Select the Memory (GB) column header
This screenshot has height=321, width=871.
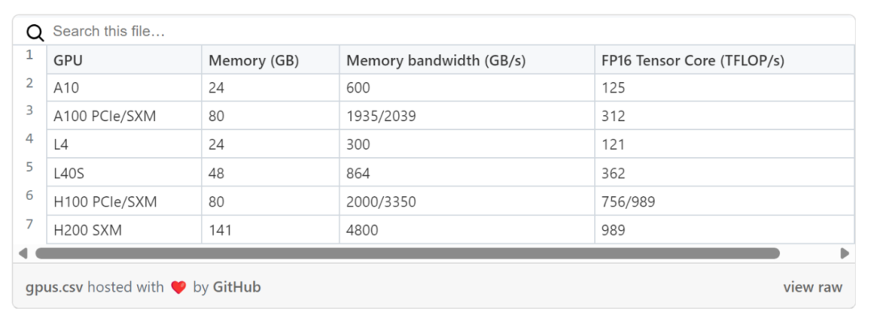pyautogui.click(x=270, y=60)
